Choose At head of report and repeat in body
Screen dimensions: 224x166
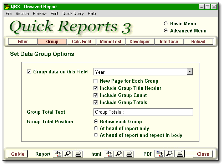96,135
